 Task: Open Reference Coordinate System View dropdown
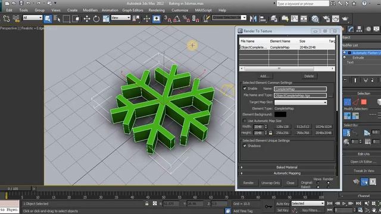(x=121, y=18)
